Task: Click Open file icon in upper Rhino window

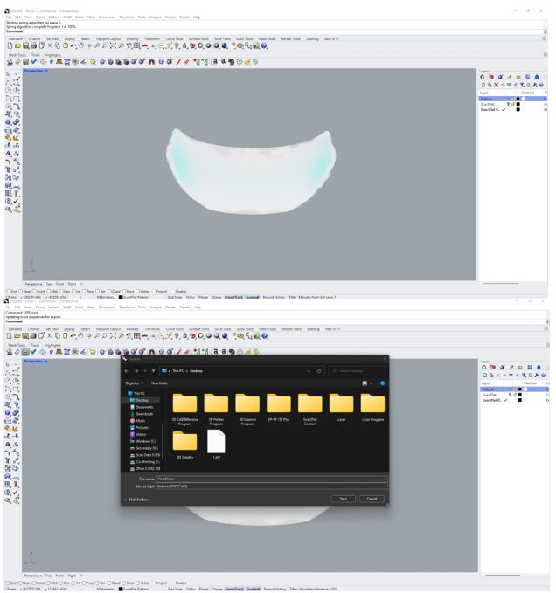Action: tap(17, 45)
